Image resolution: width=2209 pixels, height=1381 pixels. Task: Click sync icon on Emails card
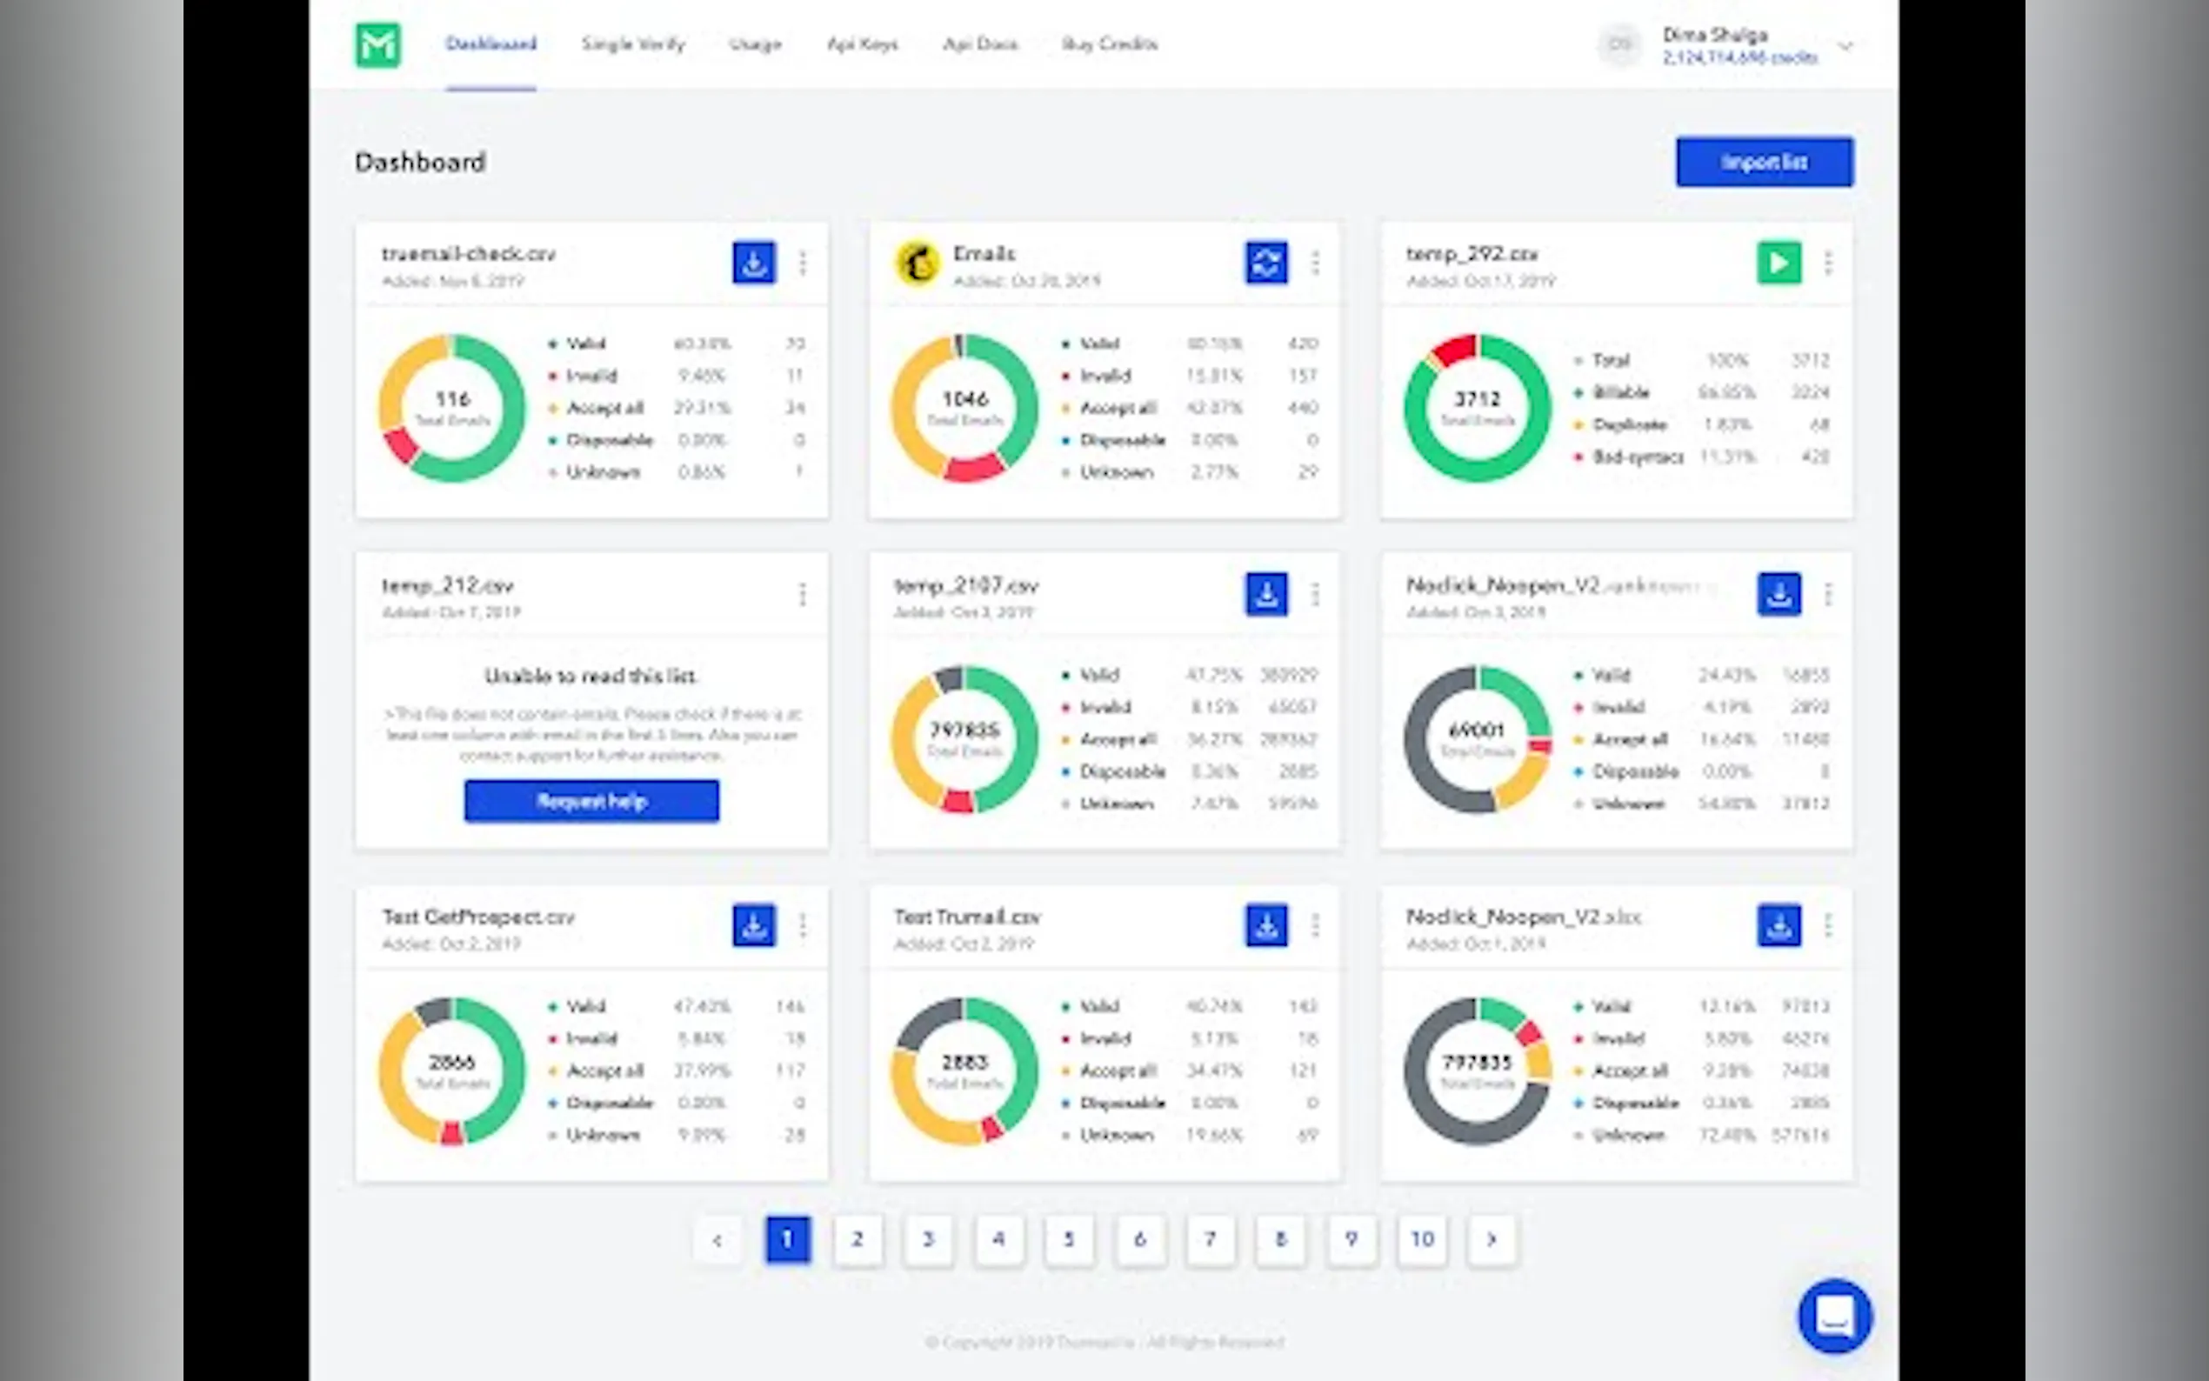(1265, 263)
